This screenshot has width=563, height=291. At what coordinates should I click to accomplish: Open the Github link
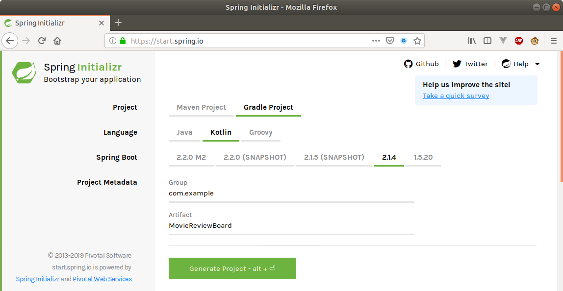pos(421,64)
